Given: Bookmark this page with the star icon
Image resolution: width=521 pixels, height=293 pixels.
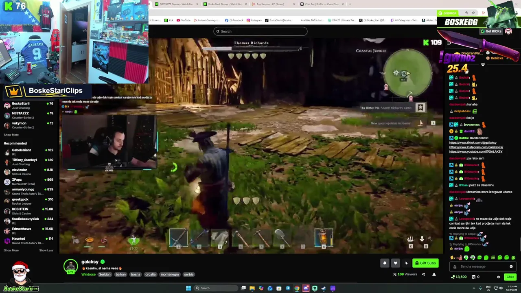Looking at the screenshot, I should pos(473,13).
